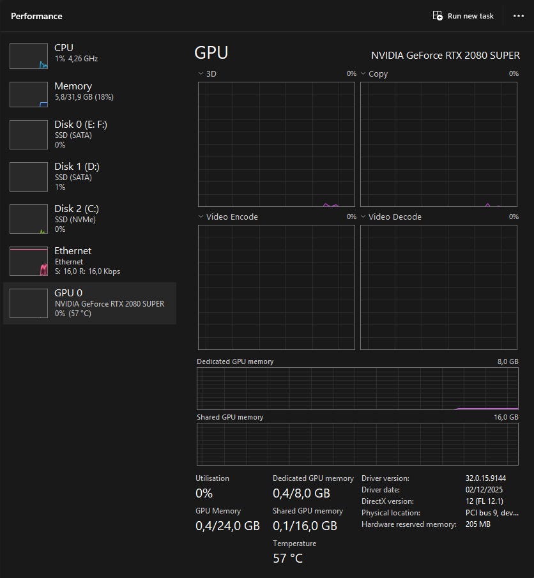Click inside the Video Decode graph
Viewport: 534px width, 578px height.
(438, 287)
